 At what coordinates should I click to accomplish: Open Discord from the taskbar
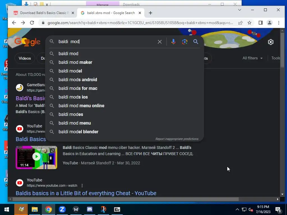pyautogui.click(x=89, y=209)
